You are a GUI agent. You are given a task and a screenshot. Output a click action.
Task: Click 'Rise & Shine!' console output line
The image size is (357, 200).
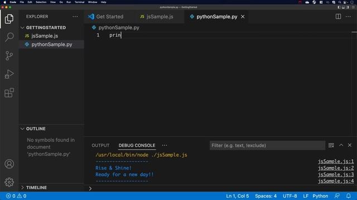(113, 168)
